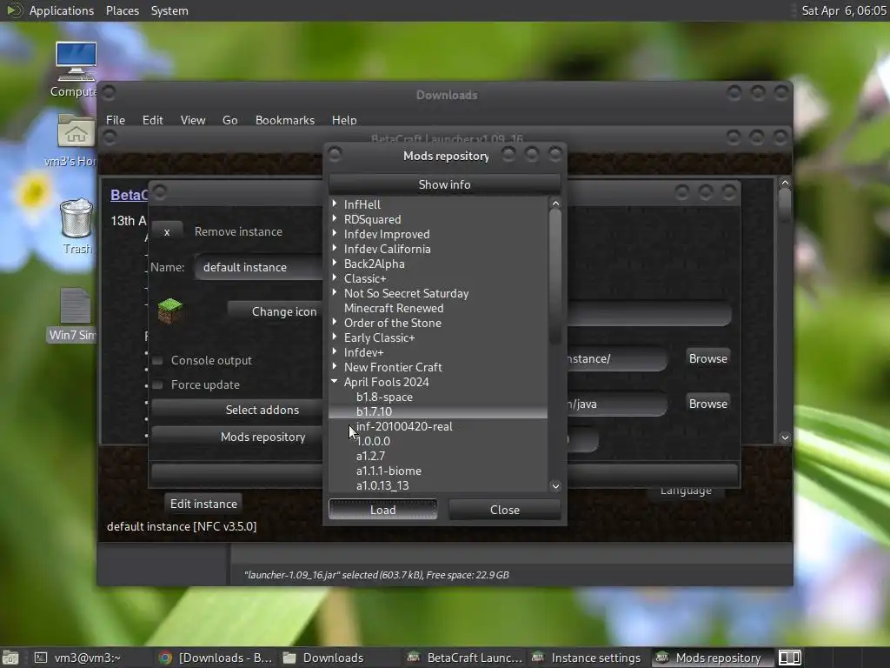Open the Bookmarks menu
The height and width of the screenshot is (668, 890).
pos(285,120)
